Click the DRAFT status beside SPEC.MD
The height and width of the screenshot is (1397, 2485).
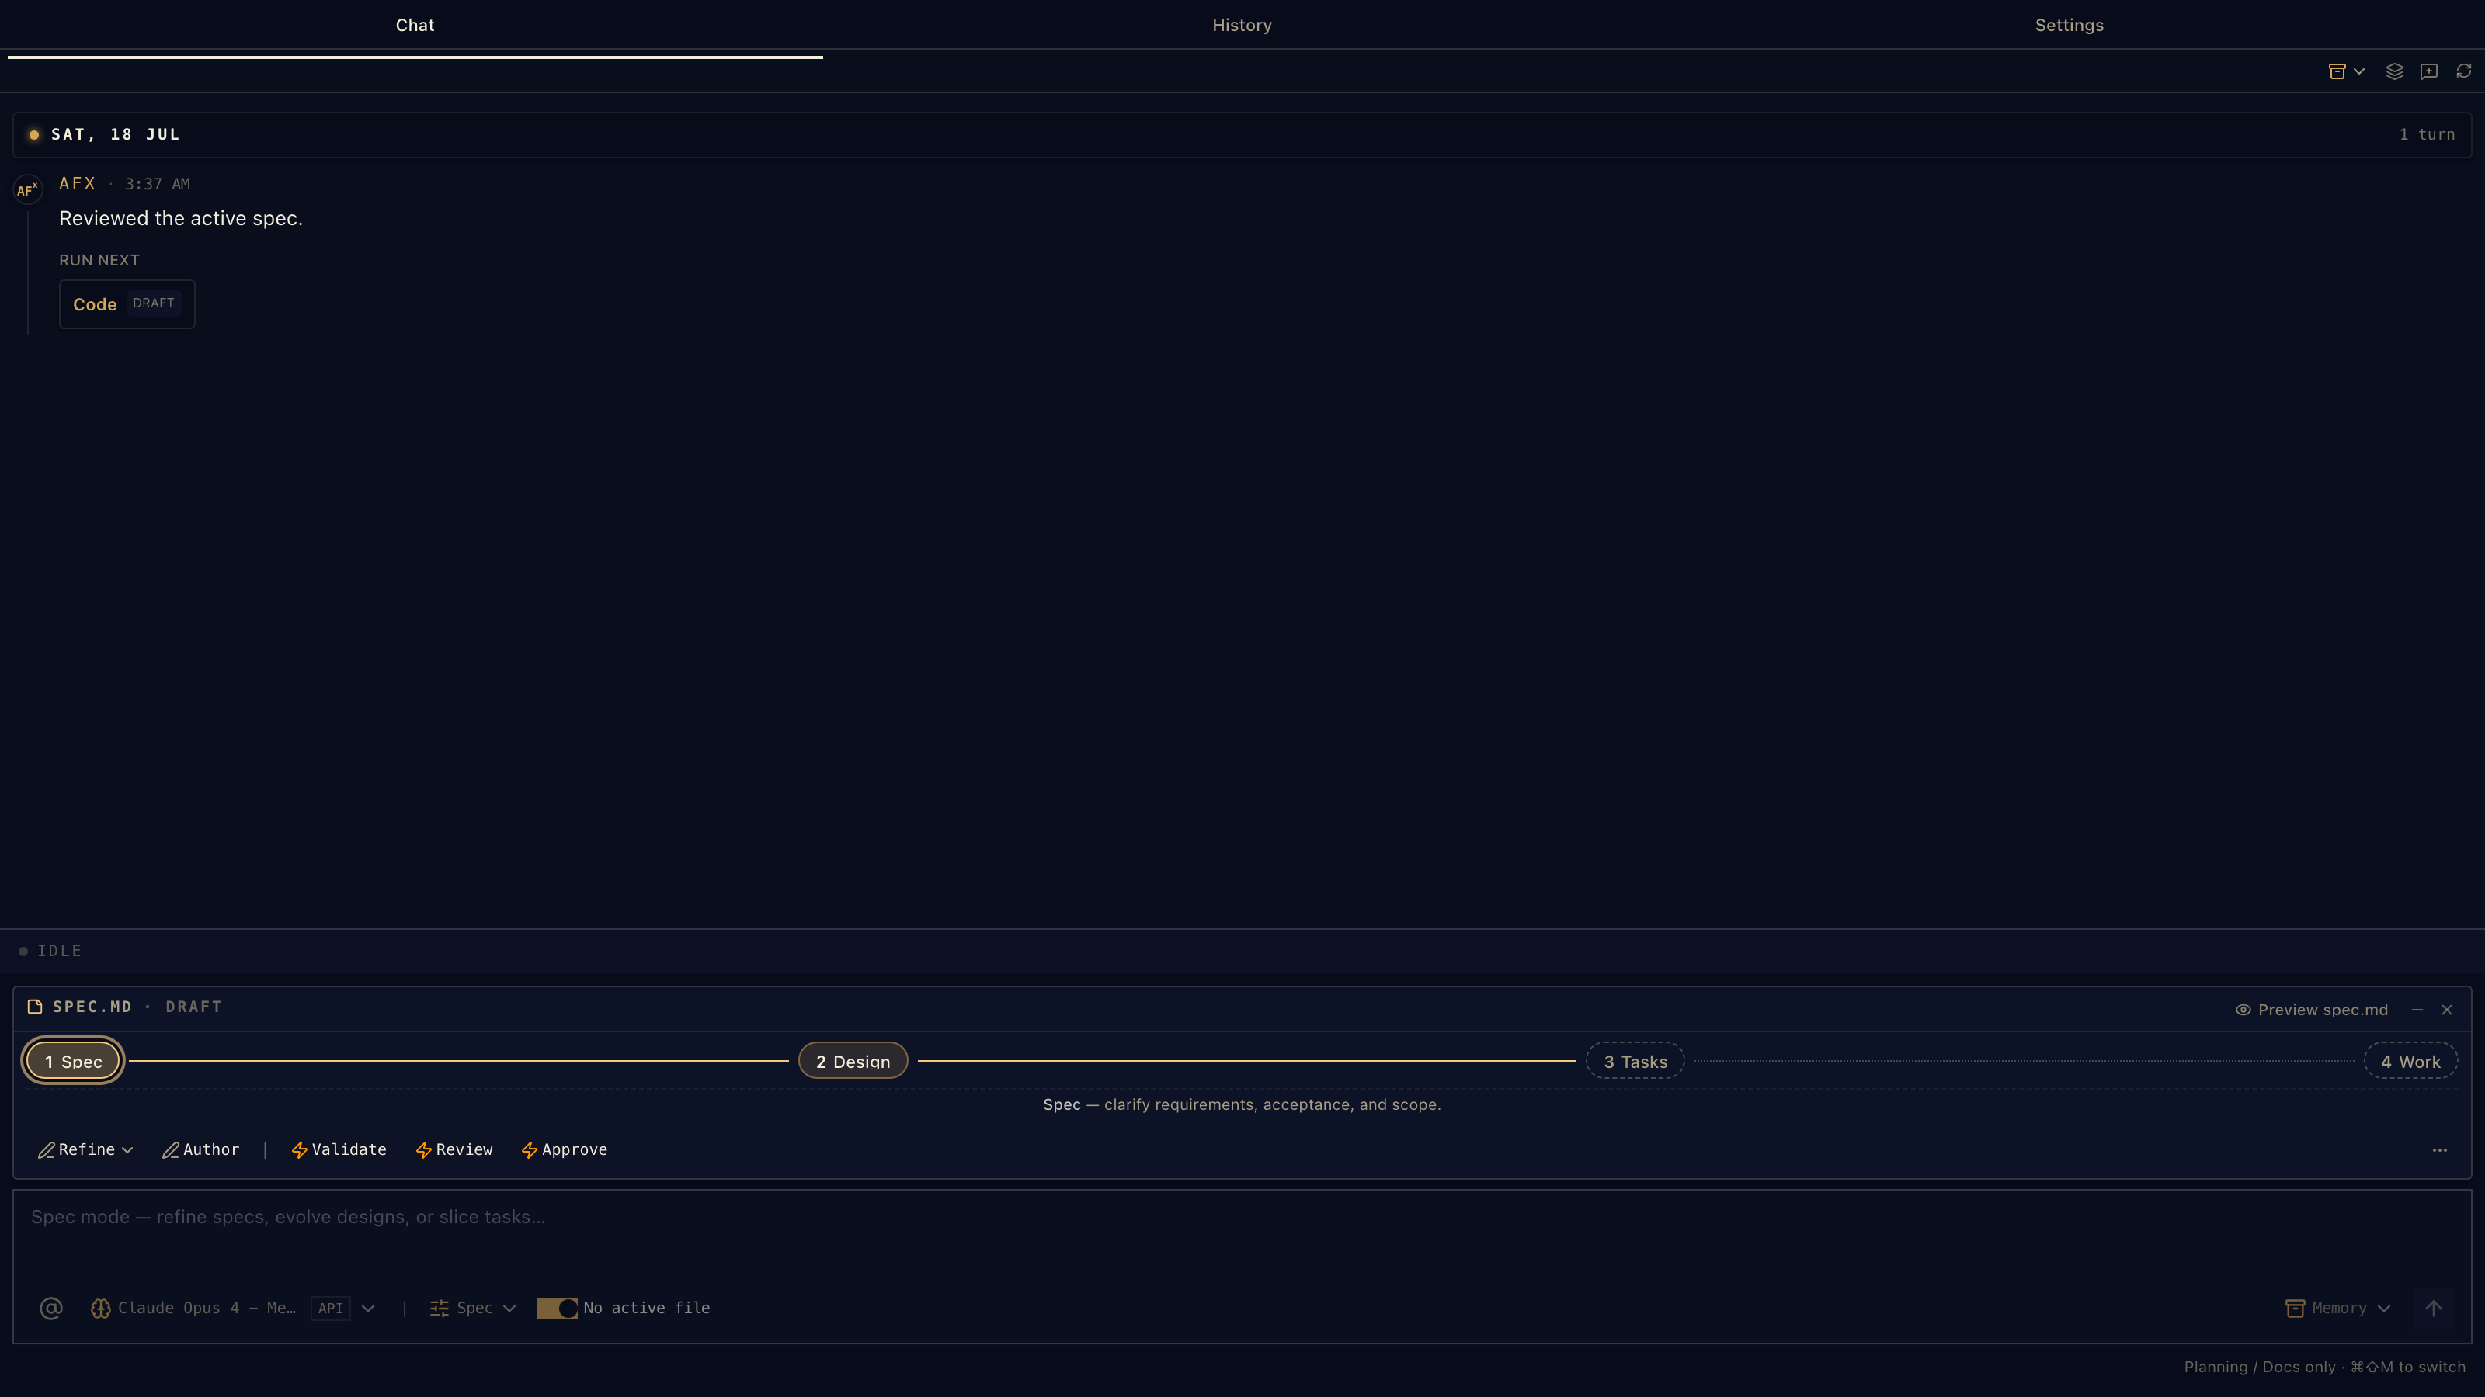tap(194, 1007)
